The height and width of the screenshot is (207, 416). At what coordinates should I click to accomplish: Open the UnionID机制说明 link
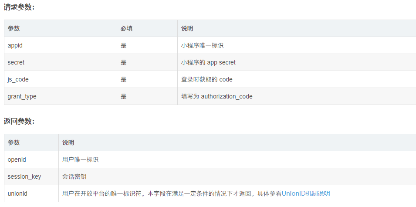pyautogui.click(x=306, y=193)
